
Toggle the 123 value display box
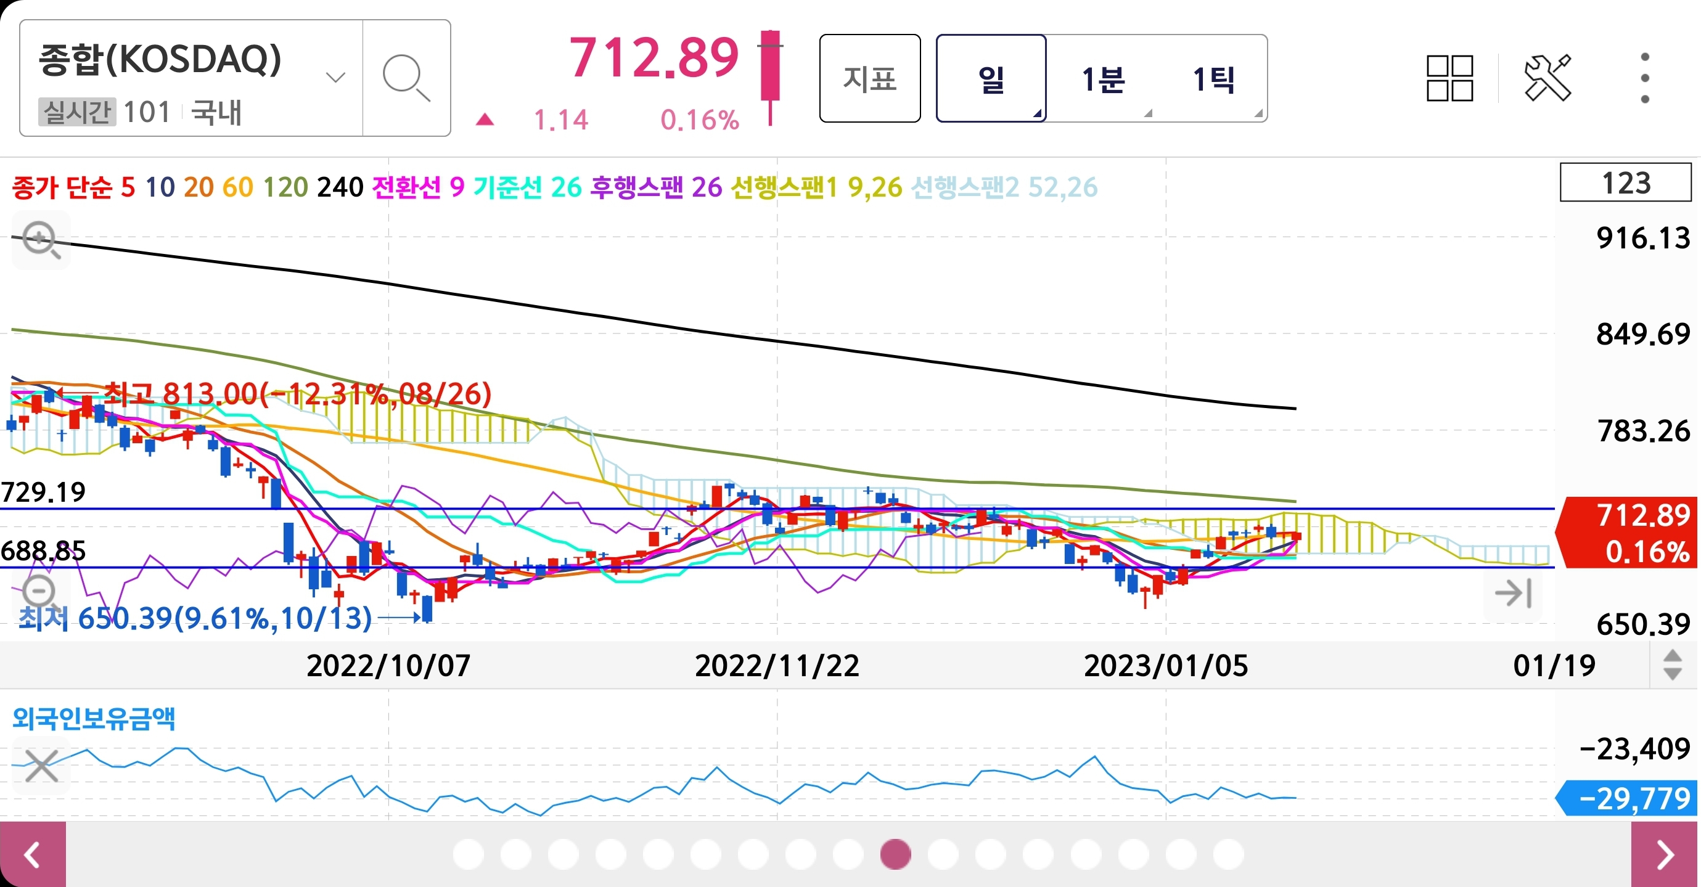pyautogui.click(x=1625, y=183)
